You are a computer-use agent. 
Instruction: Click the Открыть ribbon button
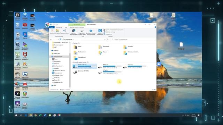[x=57, y=32]
